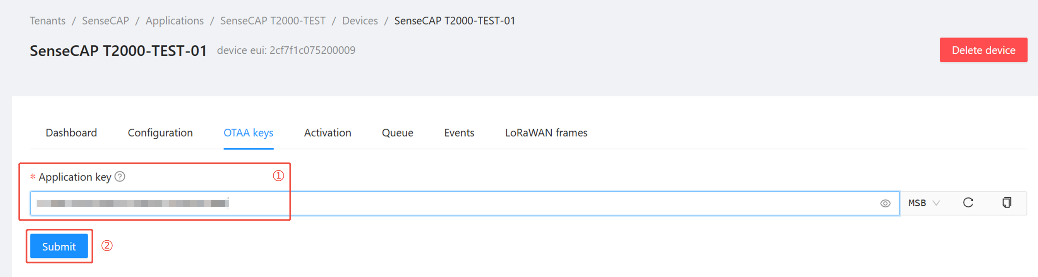Click the red Delete device button
Screen dimensions: 1038x277
983,50
